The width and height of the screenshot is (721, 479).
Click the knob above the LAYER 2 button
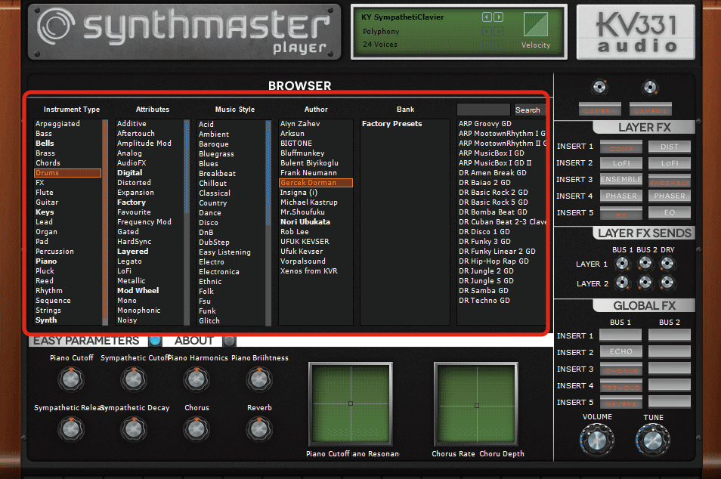point(650,87)
